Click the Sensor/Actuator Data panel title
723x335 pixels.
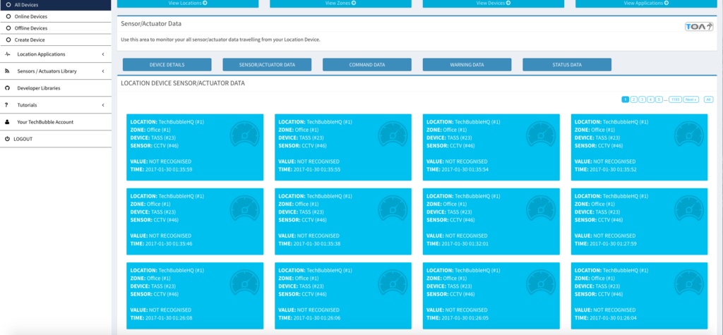coord(151,23)
